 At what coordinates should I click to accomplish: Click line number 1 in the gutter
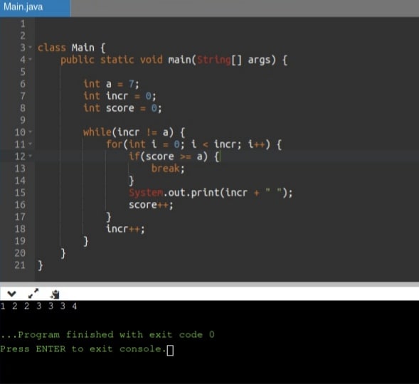tap(23, 23)
